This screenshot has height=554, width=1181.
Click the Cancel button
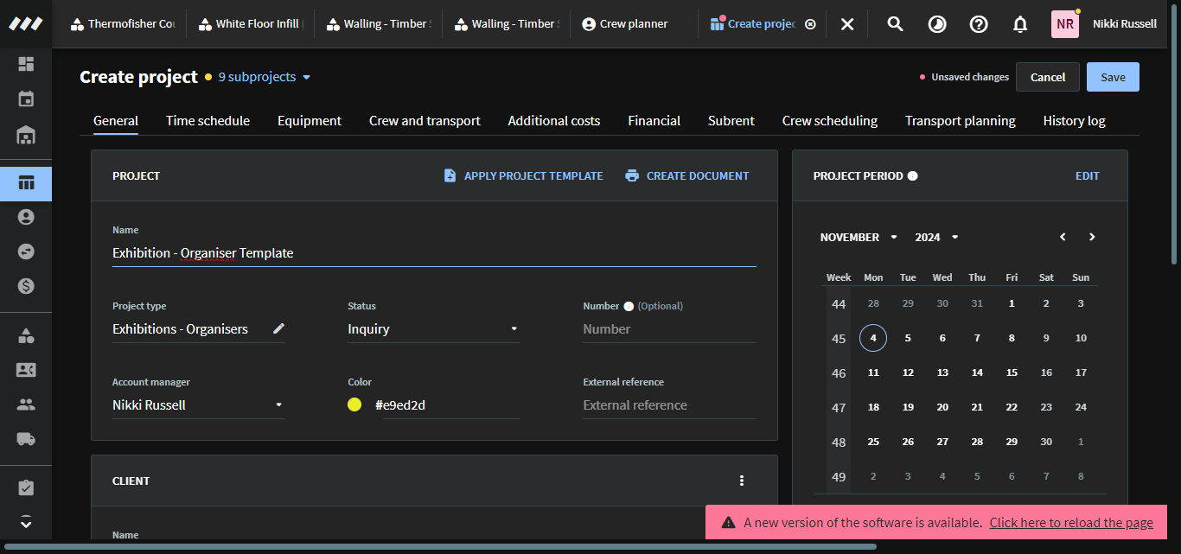(x=1048, y=77)
